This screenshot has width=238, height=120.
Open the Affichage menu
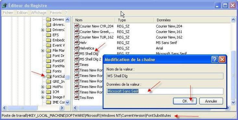tap(39, 13)
